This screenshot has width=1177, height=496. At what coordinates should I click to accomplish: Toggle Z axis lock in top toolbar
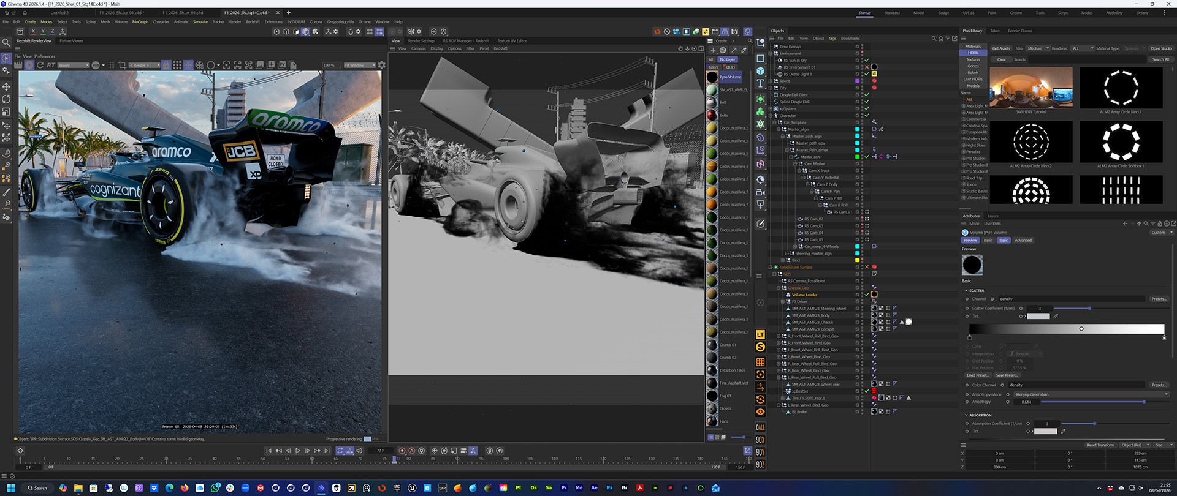point(53,31)
